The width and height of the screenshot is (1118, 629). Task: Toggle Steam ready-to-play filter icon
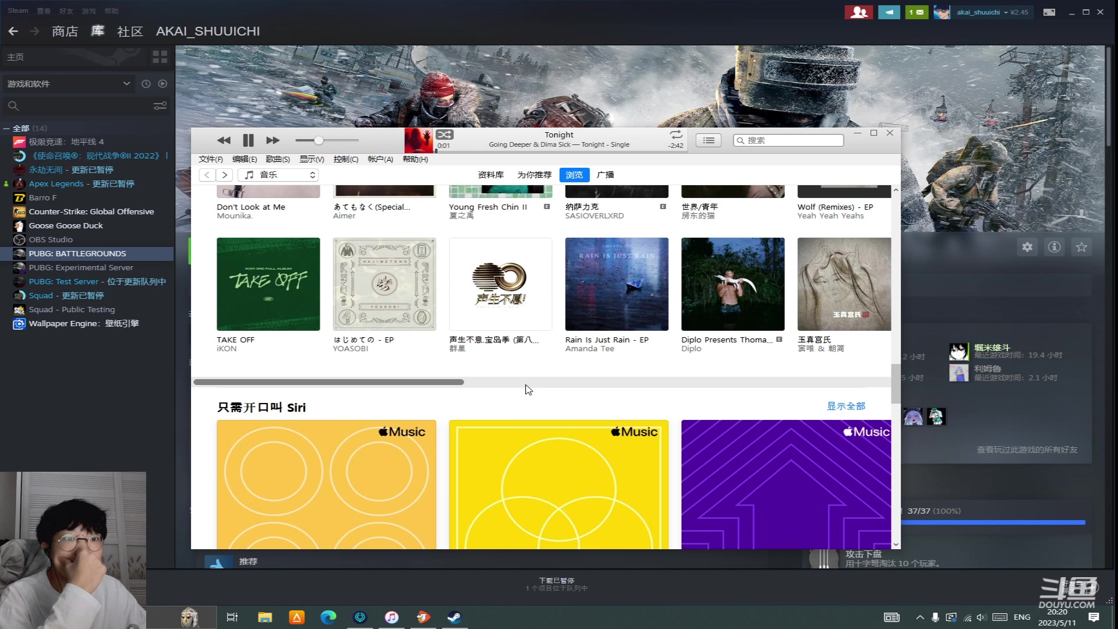pyautogui.click(x=162, y=84)
